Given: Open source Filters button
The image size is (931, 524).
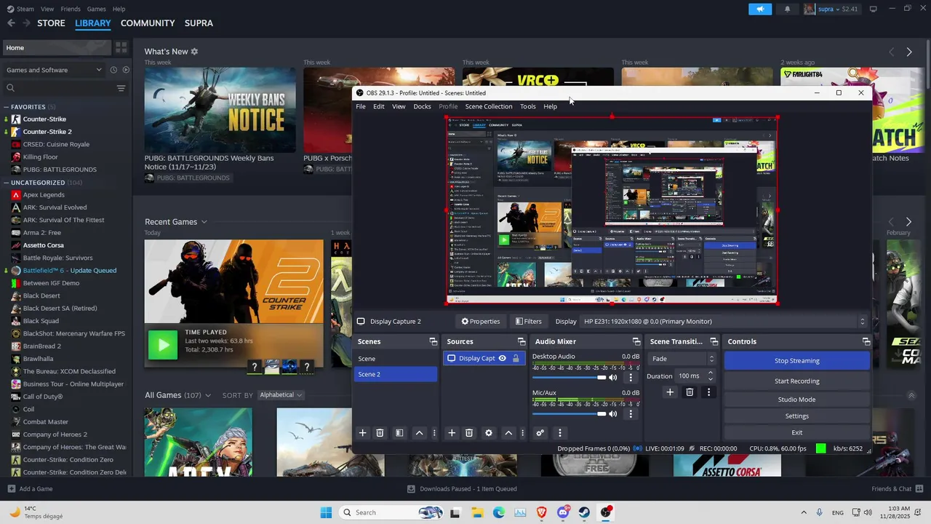Looking at the screenshot, I should [x=529, y=321].
